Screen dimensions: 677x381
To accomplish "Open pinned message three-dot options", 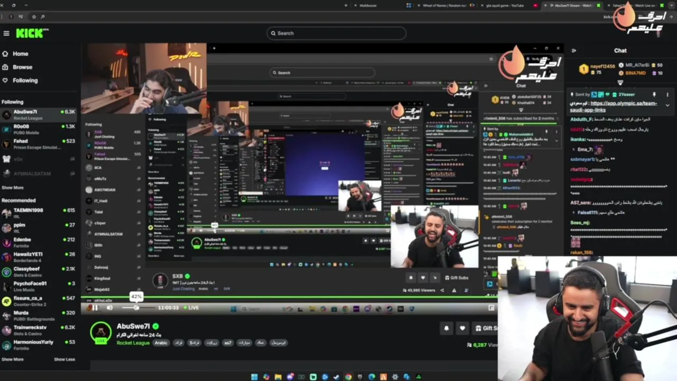I will (667, 95).
